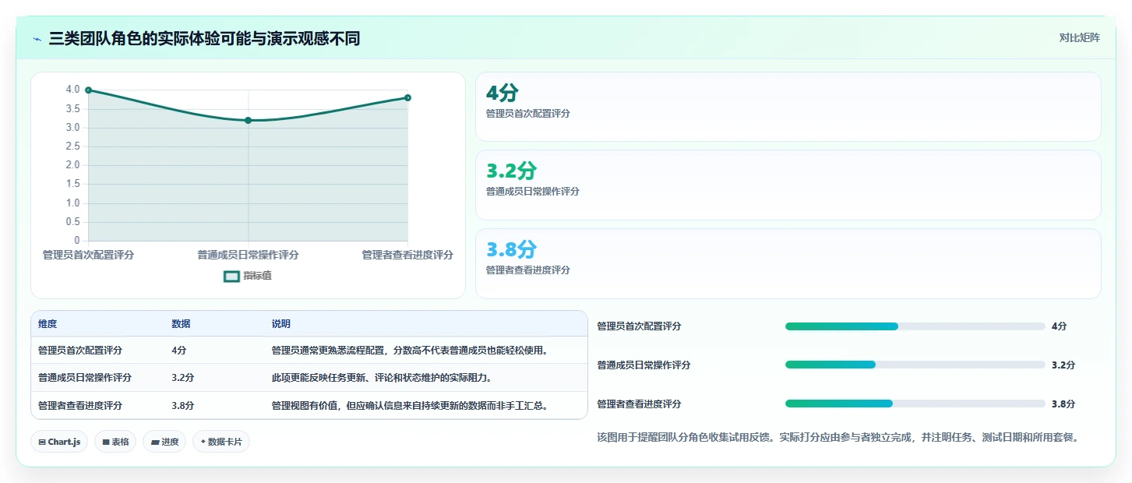Click the 4.0 y-axis tick label
1132x483 pixels.
[x=72, y=90]
